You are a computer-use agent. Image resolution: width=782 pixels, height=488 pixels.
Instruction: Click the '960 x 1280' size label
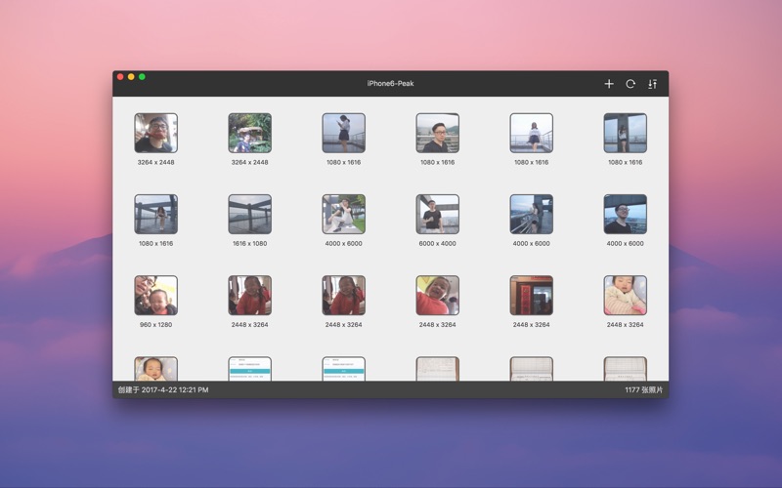(x=156, y=325)
